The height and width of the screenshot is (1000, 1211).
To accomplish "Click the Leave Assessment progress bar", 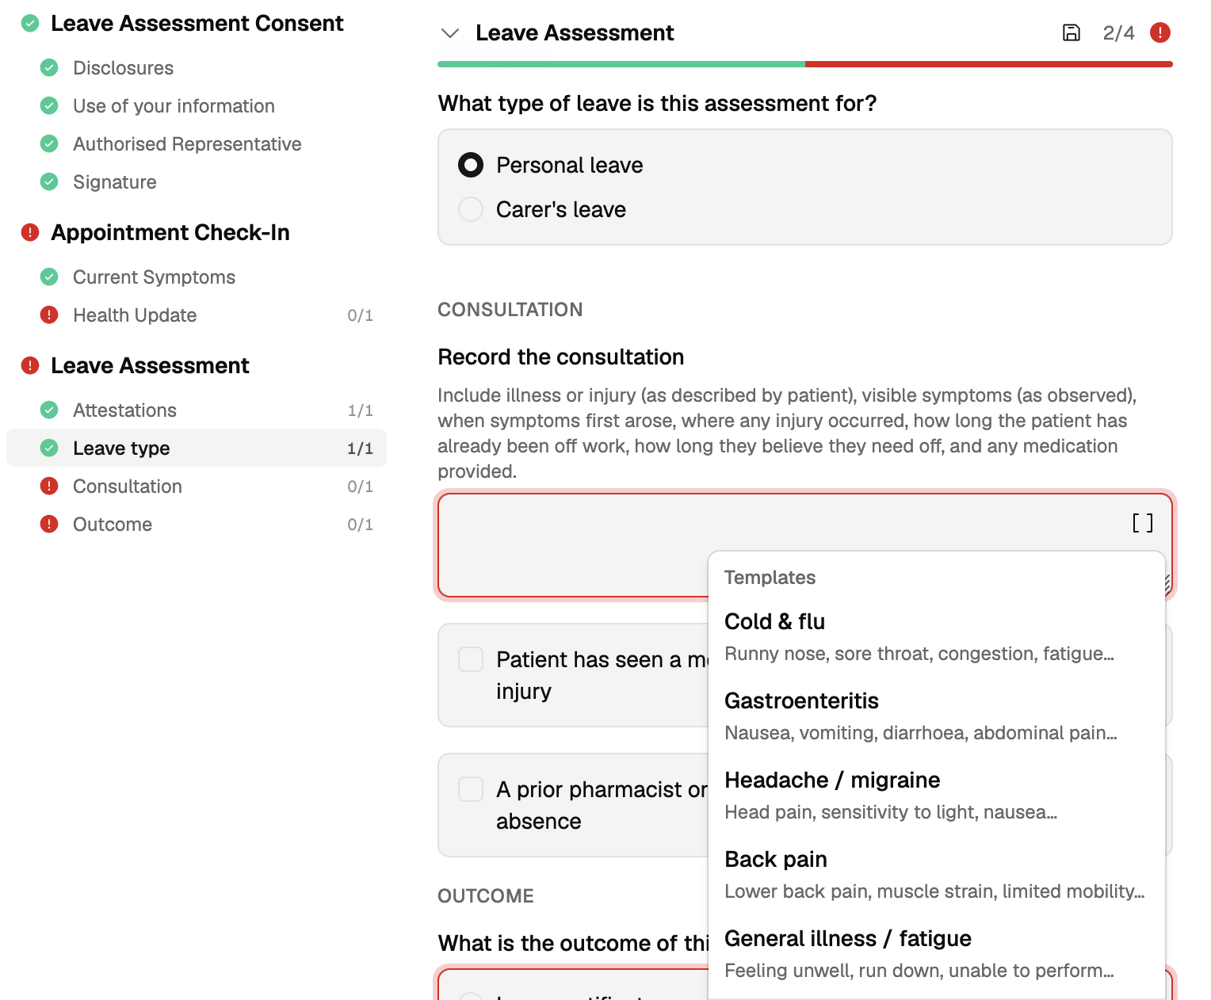I will 805,64.
